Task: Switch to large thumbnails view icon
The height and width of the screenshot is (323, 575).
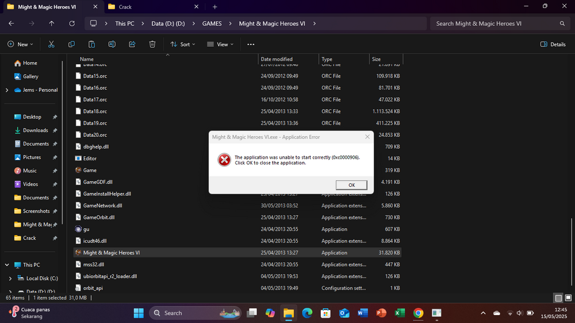Action: (x=568, y=298)
